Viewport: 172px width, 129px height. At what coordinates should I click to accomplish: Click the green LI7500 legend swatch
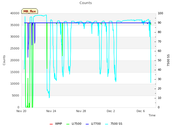[68, 124]
